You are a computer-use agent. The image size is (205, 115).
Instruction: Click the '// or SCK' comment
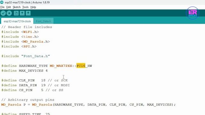pyautogui.click(x=58, y=80)
